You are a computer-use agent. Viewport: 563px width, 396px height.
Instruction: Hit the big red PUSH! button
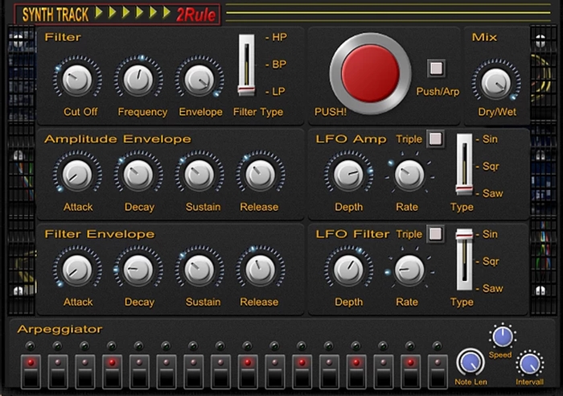pos(370,73)
